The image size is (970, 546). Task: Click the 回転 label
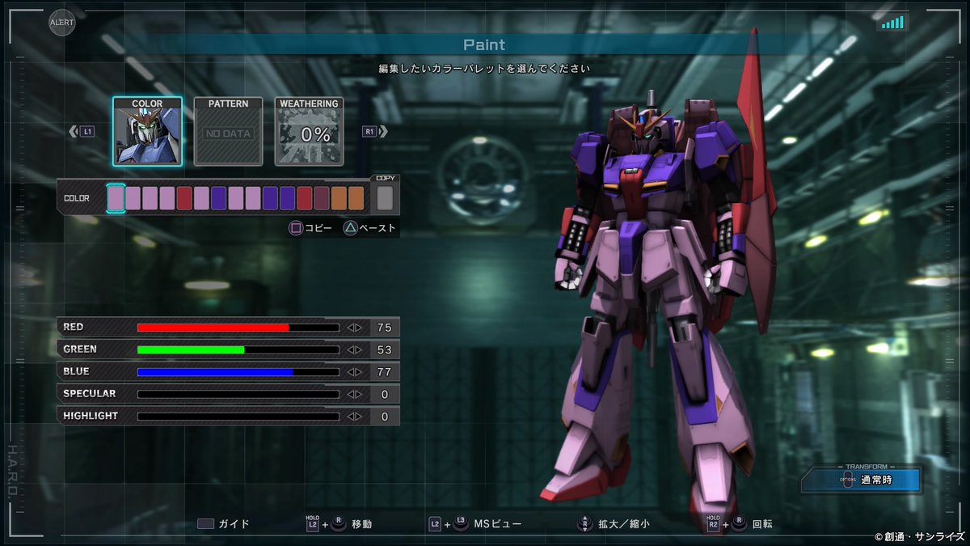click(762, 524)
